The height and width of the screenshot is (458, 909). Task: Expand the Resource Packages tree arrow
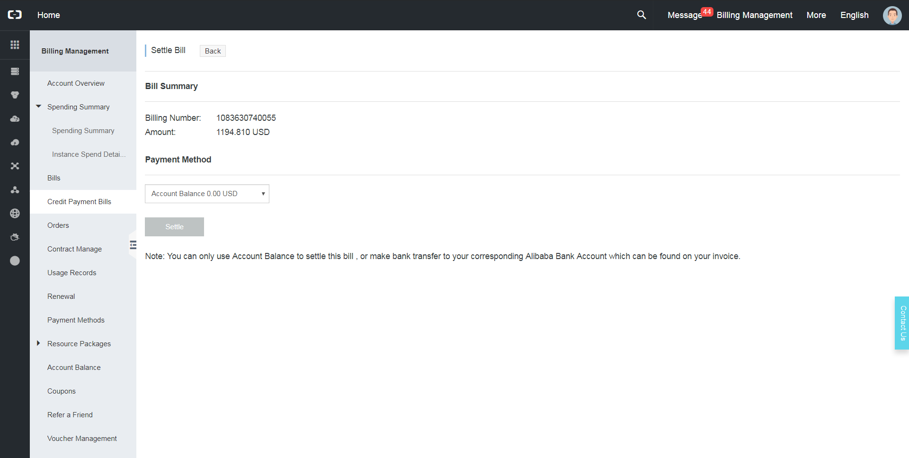pos(38,343)
